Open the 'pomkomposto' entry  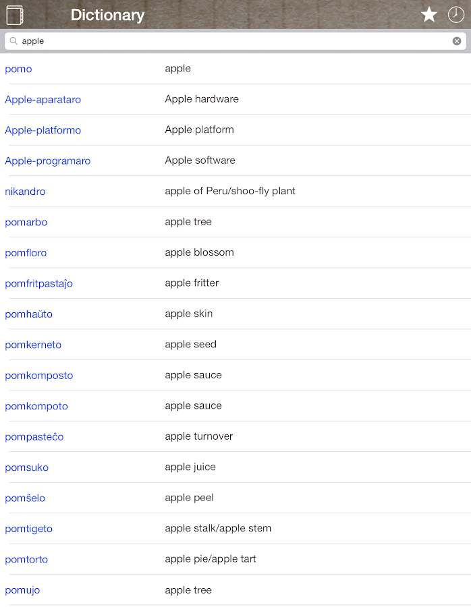tap(38, 376)
